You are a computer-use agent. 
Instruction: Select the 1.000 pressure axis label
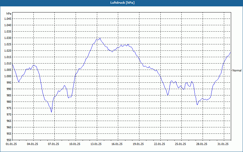coord(8,76)
